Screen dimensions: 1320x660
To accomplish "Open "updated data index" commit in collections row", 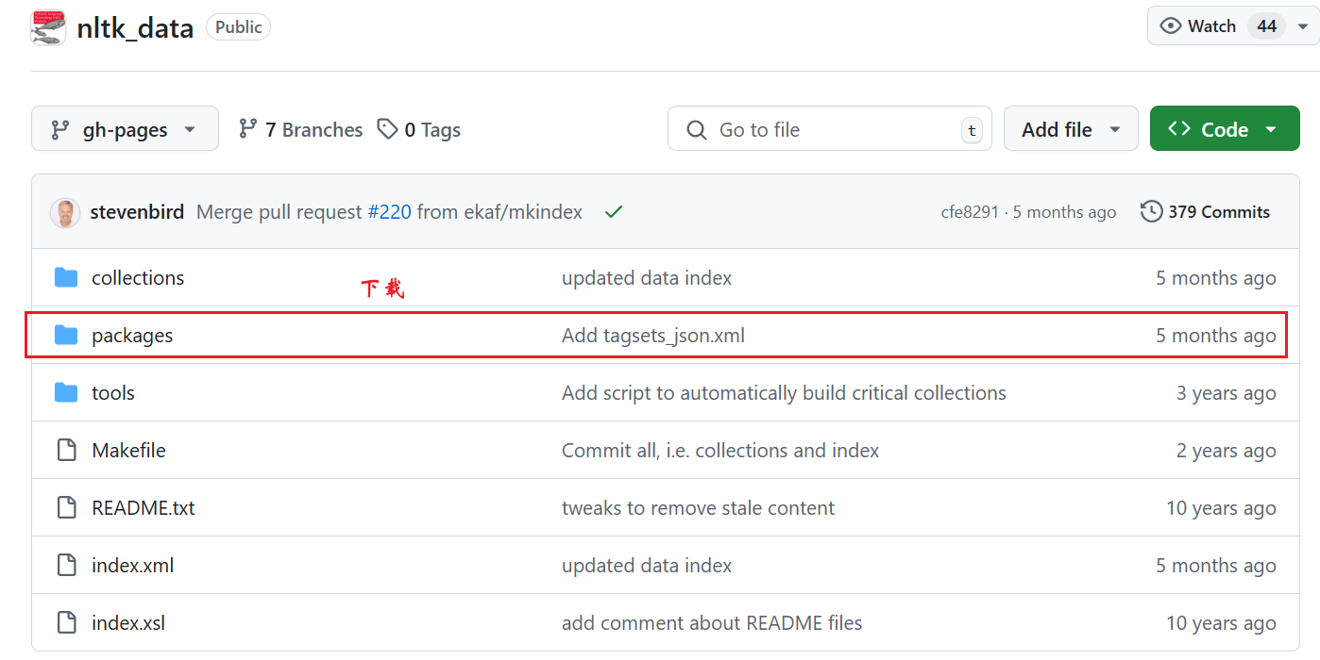I will [x=647, y=278].
